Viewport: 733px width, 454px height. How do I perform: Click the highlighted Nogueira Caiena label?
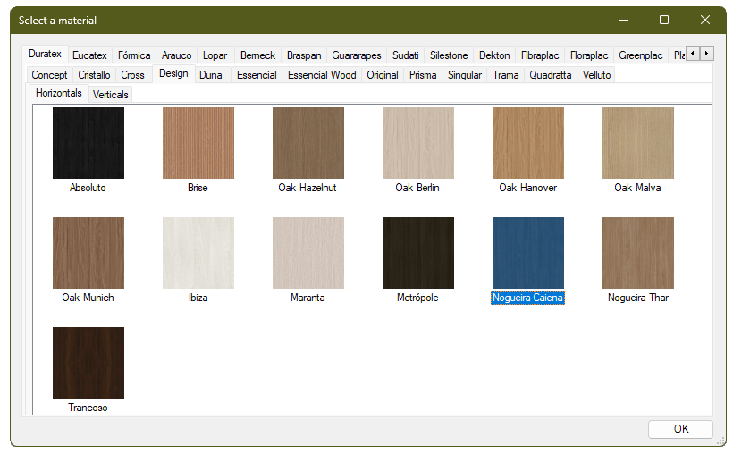point(527,298)
